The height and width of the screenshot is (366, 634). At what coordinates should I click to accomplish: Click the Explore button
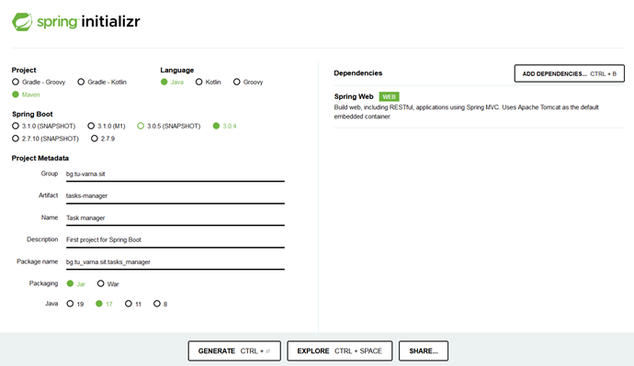340,351
